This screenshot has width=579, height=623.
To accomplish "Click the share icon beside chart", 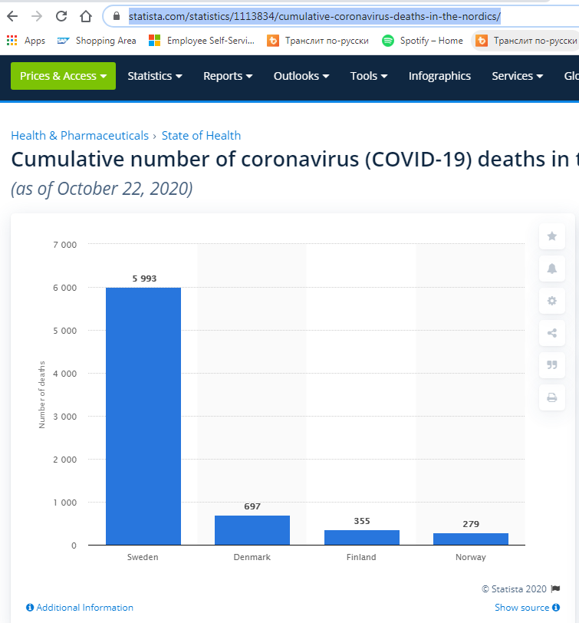I will 551,333.
